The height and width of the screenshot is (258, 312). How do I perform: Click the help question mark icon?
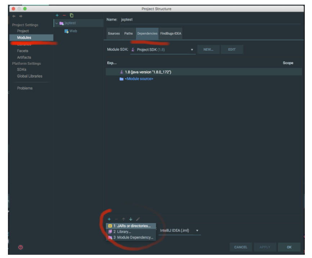pos(21,247)
